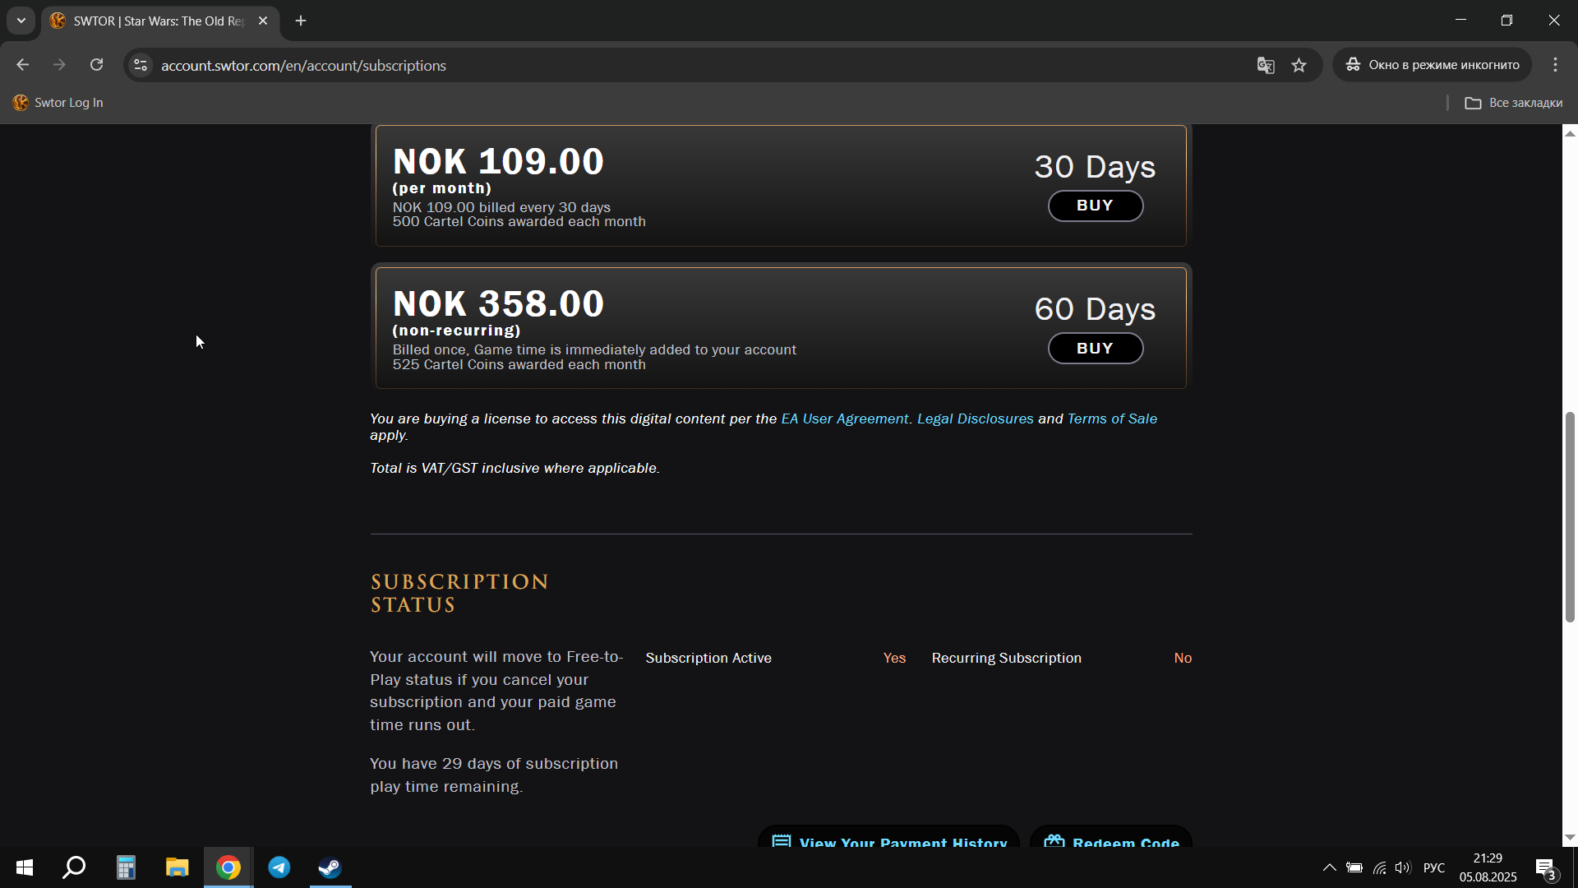Open Chrome three-dot menu

pyautogui.click(x=1555, y=65)
